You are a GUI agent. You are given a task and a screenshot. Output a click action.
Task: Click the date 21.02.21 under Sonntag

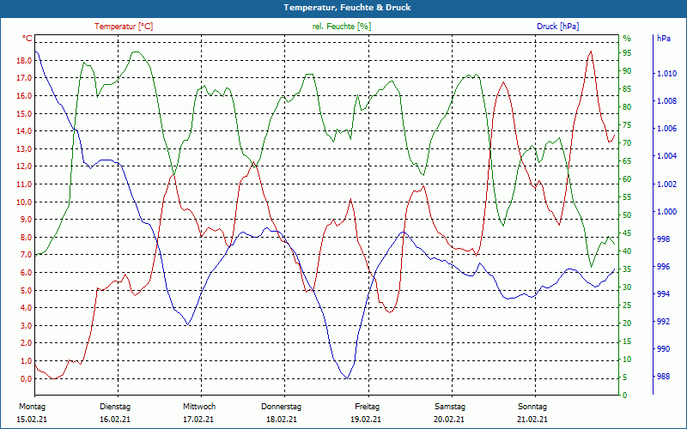[x=532, y=420]
